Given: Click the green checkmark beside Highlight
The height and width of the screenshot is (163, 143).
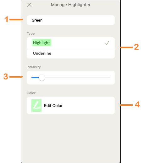Looking at the screenshot, I should click(107, 43).
